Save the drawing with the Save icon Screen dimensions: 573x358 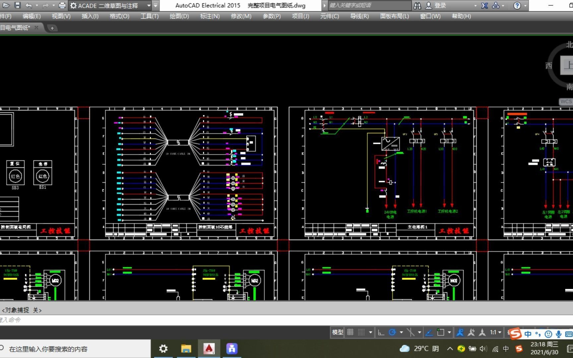pos(17,5)
